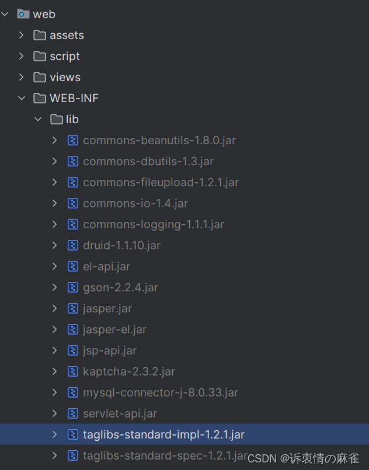This screenshot has width=369, height=470.
Task: Collapse the web project root node
Action: [x=5, y=14]
